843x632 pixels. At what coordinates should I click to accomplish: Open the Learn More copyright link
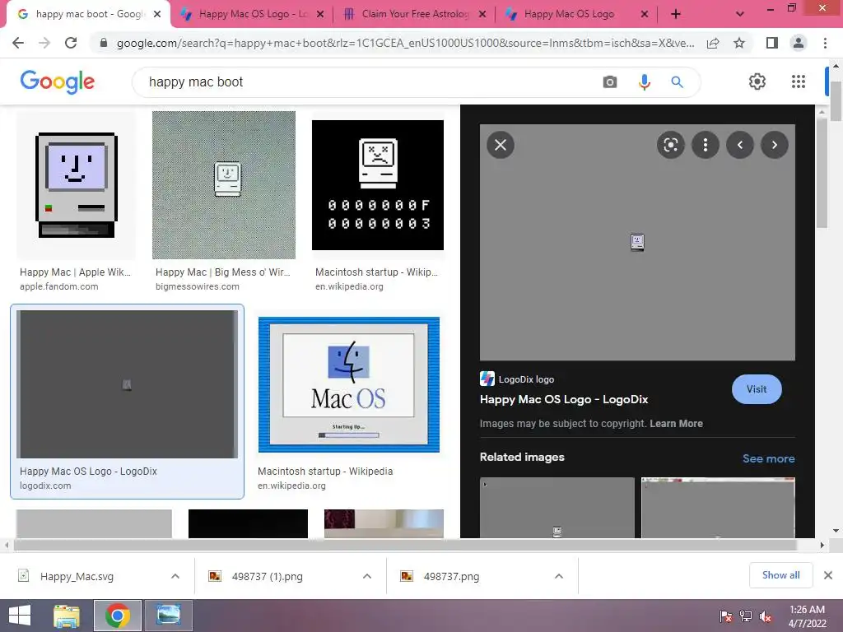tap(677, 424)
